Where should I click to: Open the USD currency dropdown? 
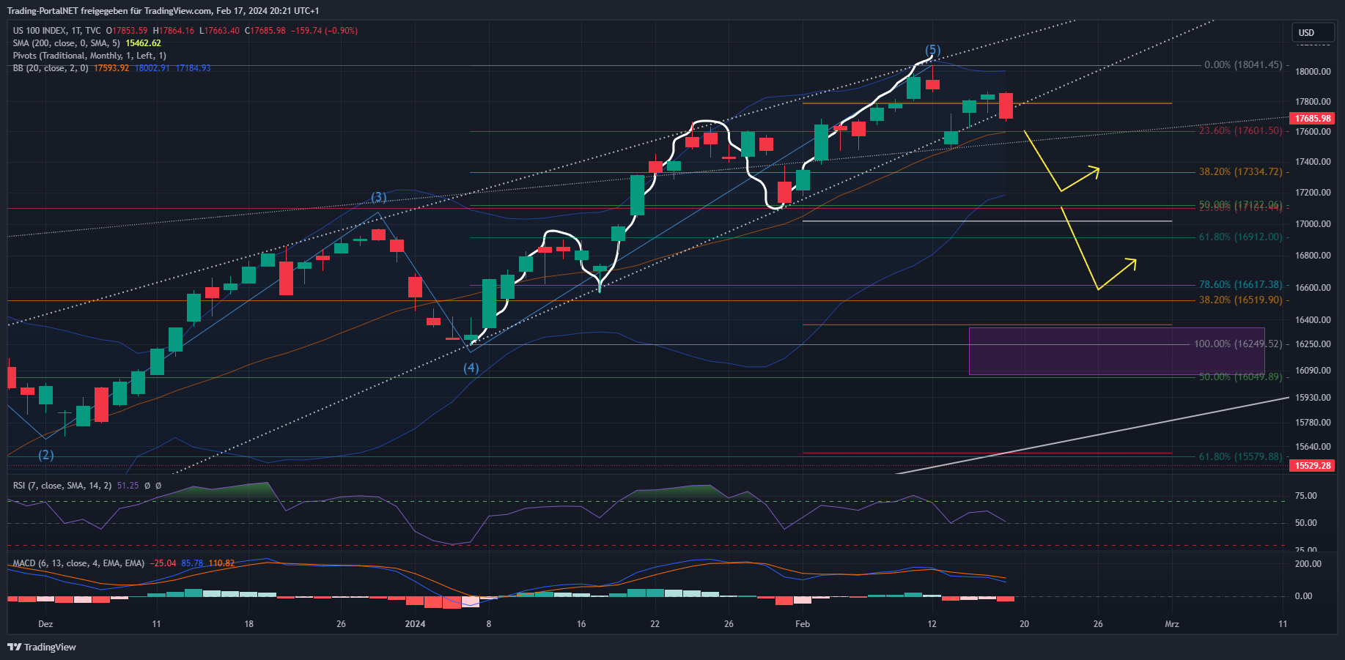click(1312, 32)
